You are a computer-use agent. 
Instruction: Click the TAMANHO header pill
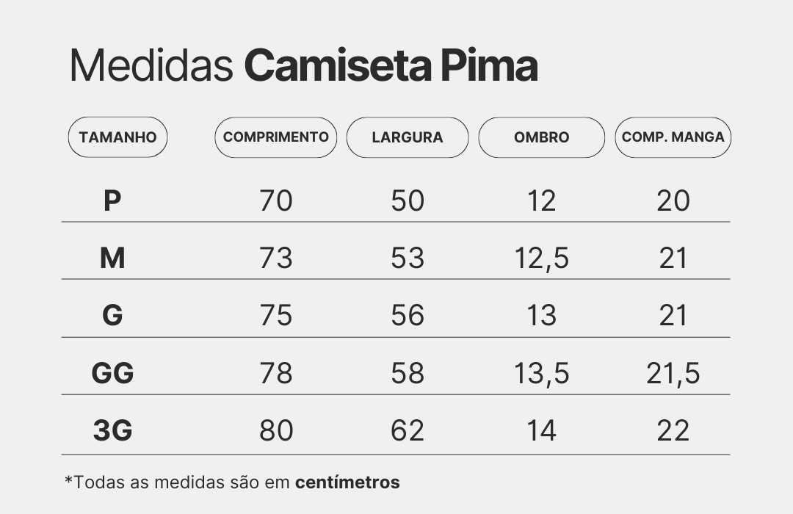point(117,137)
